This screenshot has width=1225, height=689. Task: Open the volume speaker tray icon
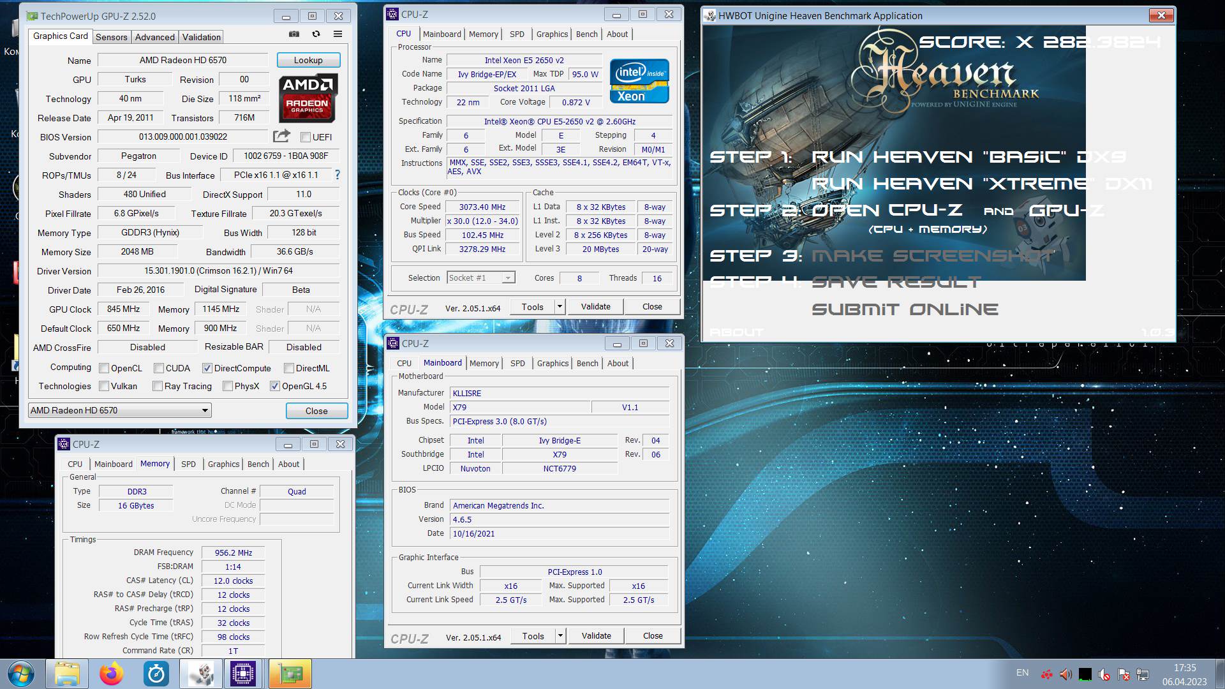1065,674
